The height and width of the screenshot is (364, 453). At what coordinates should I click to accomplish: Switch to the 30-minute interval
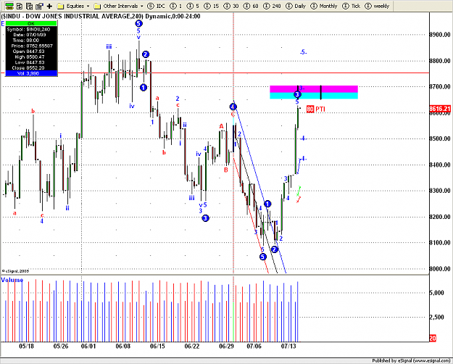(x=231, y=6)
